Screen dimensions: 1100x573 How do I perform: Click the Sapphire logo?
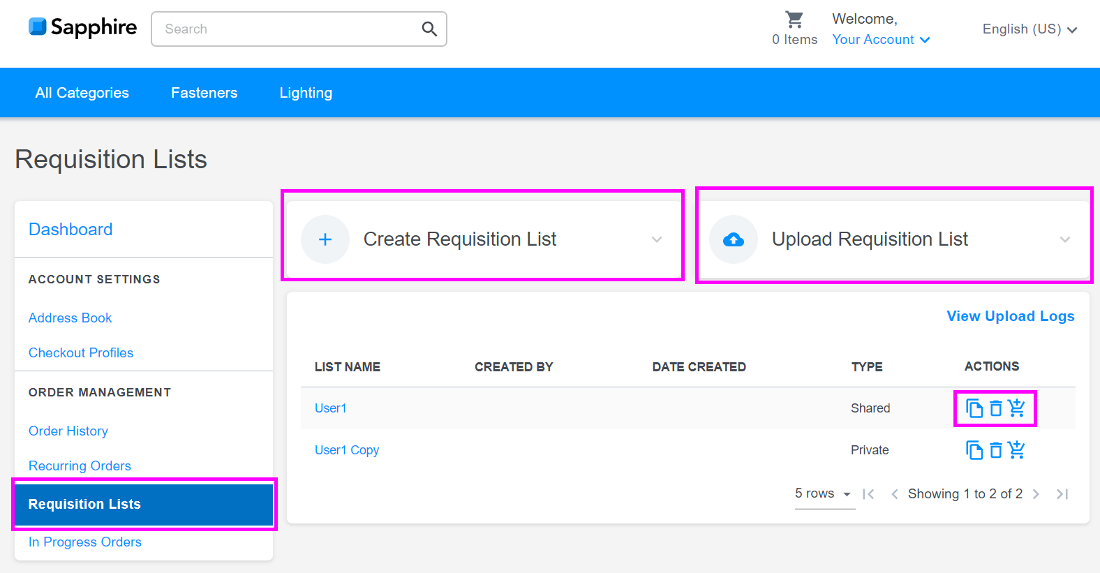pos(82,27)
